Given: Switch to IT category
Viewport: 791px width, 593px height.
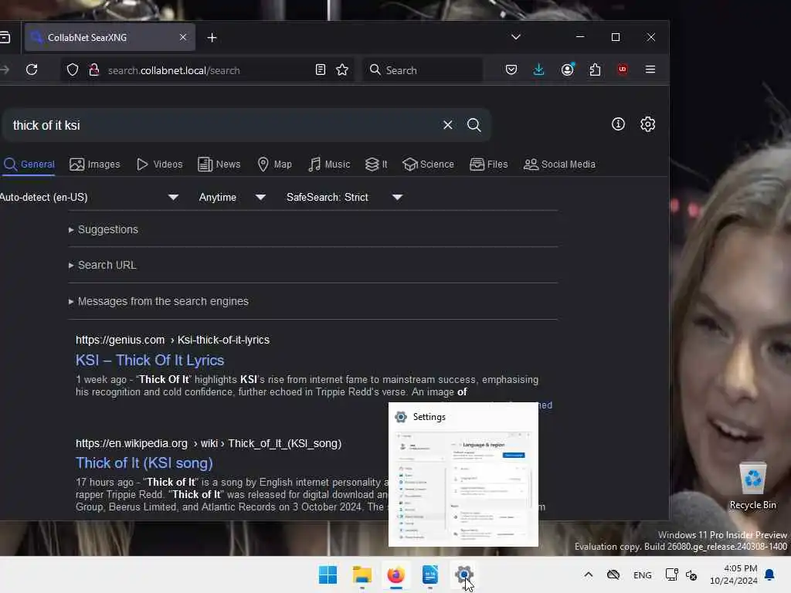Looking at the screenshot, I should 376,164.
